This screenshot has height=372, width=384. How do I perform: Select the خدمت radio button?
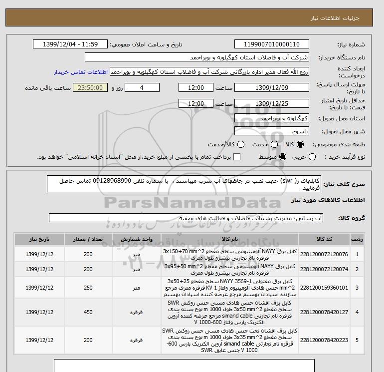tap(274, 144)
